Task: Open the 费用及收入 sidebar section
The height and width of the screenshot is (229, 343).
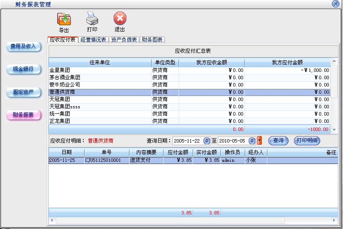Action: [x=23, y=46]
